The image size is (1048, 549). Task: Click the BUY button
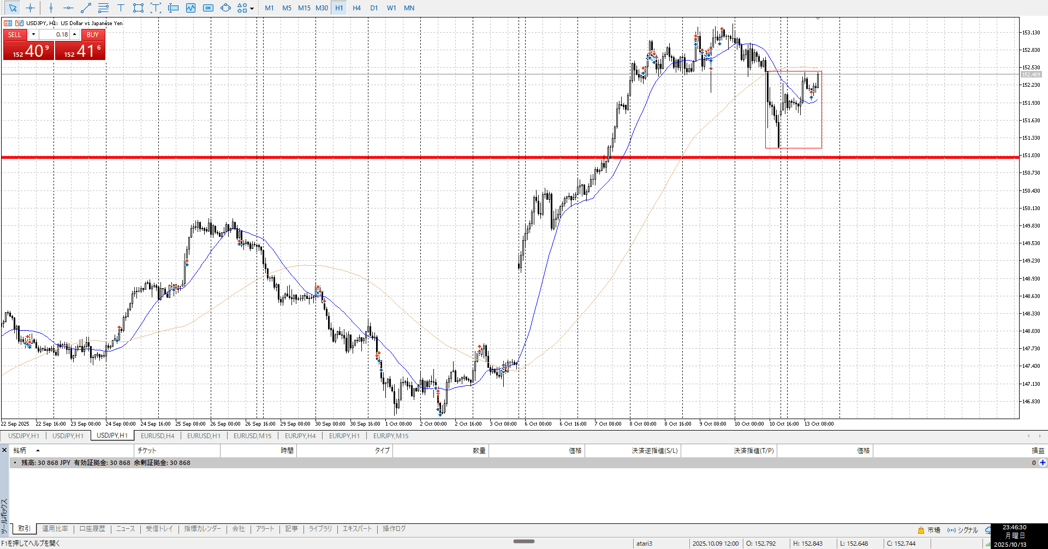pos(92,34)
